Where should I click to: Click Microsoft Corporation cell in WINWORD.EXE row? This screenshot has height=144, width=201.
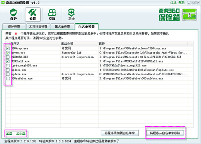click(78, 57)
